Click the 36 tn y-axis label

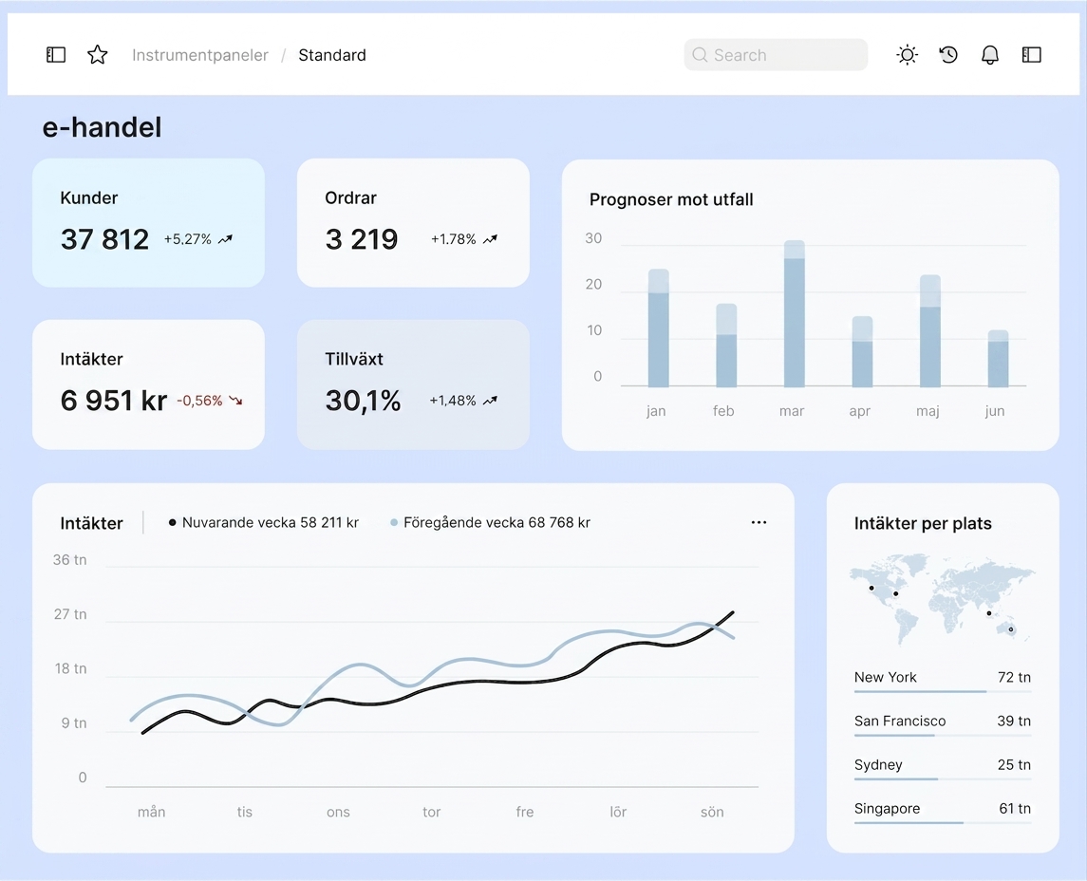coord(70,559)
